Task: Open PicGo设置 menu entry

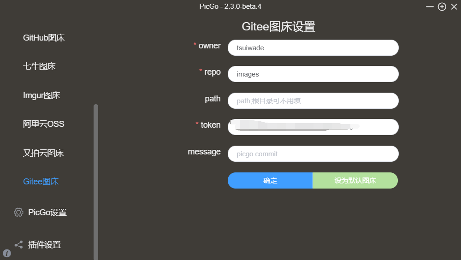Action: (x=47, y=213)
